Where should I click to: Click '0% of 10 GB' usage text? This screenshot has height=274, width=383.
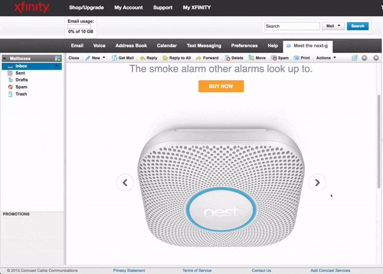80,31
